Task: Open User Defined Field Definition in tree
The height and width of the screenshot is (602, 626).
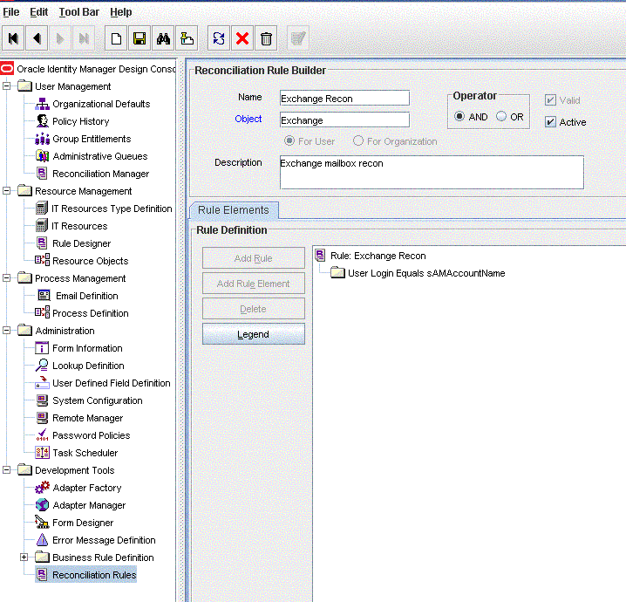Action: click(x=111, y=383)
